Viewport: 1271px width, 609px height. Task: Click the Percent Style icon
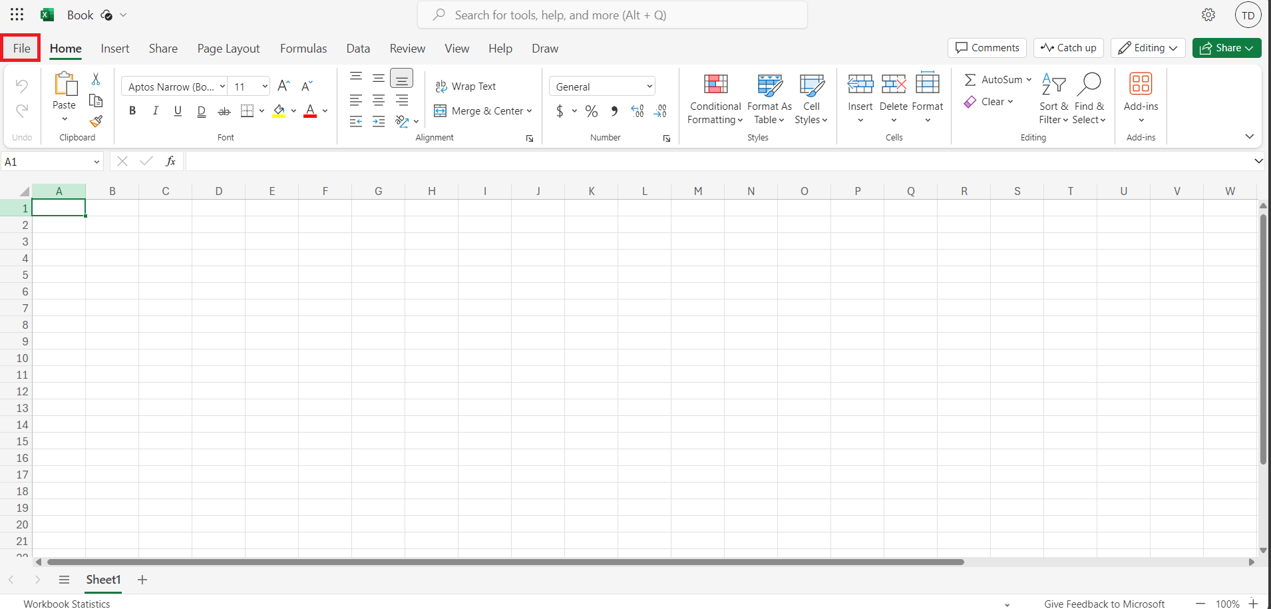(x=591, y=111)
